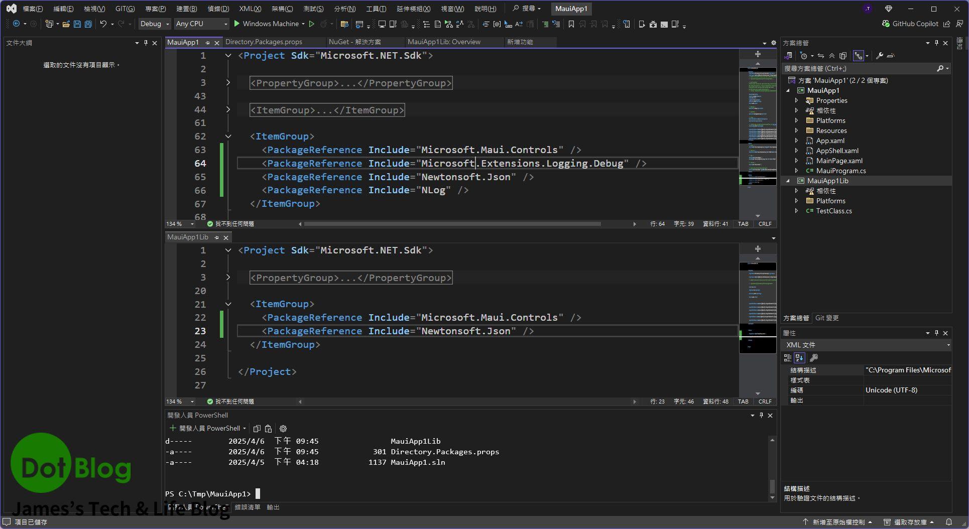Click the Open File folder icon
Viewport: 969px width, 529px height.
66,24
